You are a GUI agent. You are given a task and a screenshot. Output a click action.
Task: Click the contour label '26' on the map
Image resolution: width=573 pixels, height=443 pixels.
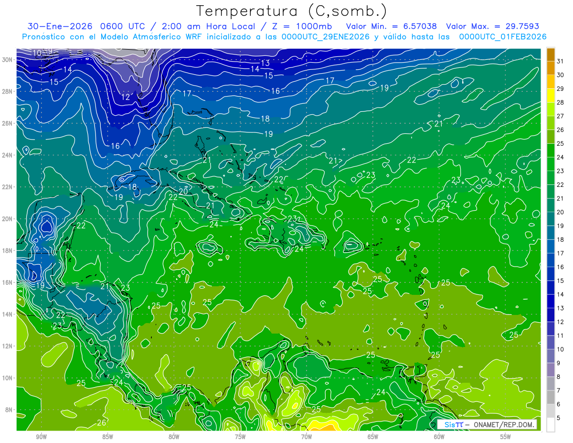(101, 422)
